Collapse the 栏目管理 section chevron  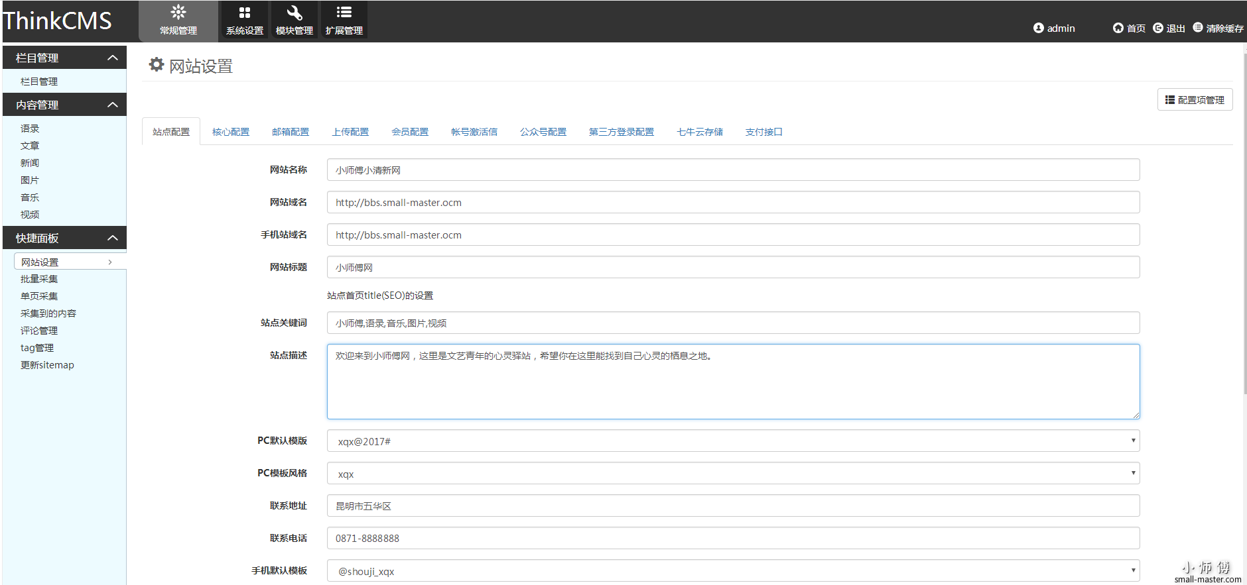click(x=113, y=58)
